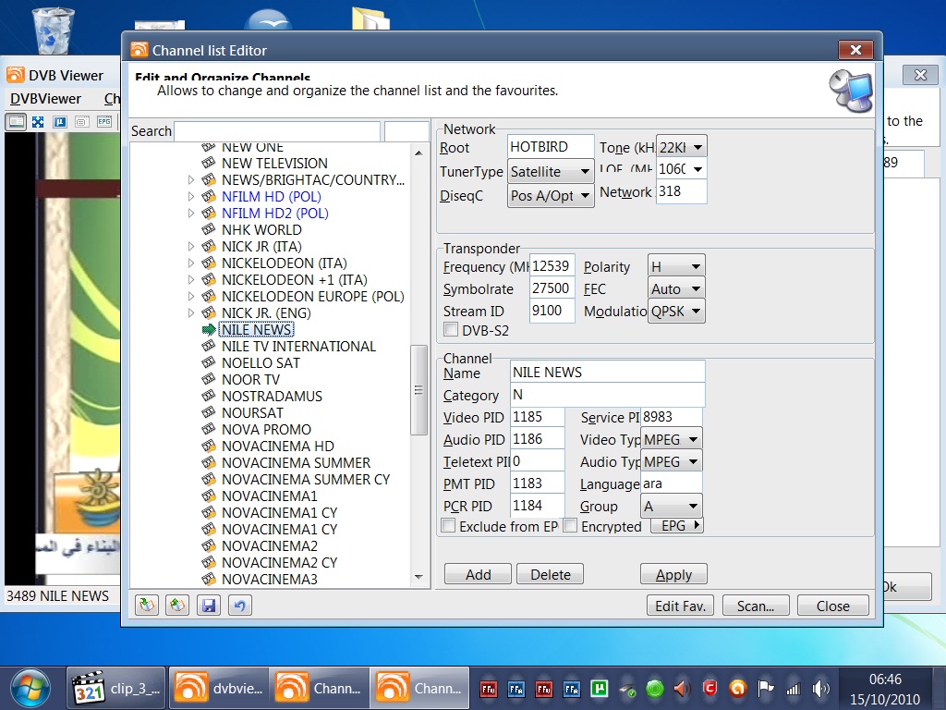Expand the NFILM HD (POL) tree entry
946x710 pixels.
pyautogui.click(x=190, y=196)
